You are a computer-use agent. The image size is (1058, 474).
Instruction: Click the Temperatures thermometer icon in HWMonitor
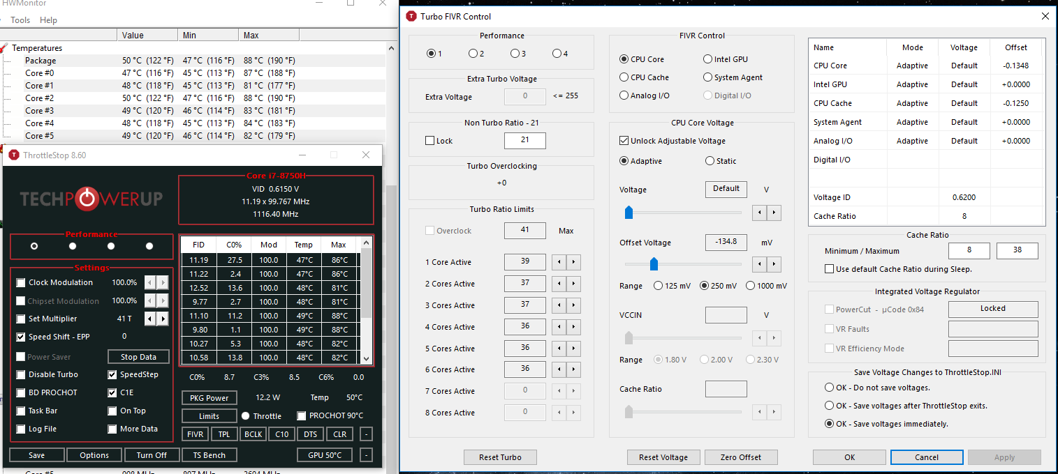coord(5,48)
